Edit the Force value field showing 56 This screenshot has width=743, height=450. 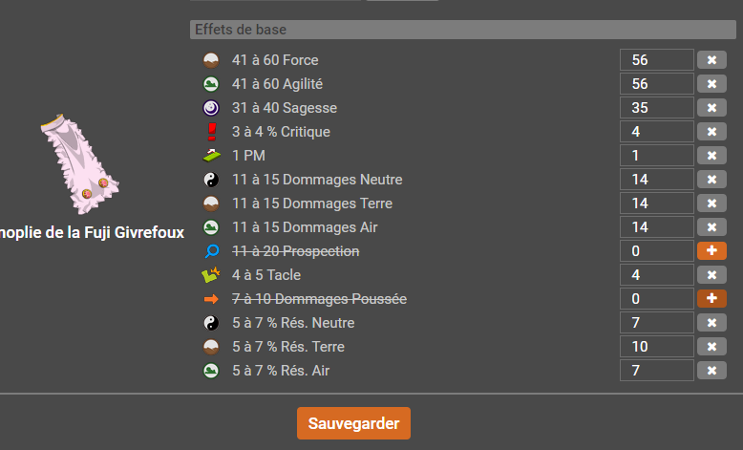[657, 60]
